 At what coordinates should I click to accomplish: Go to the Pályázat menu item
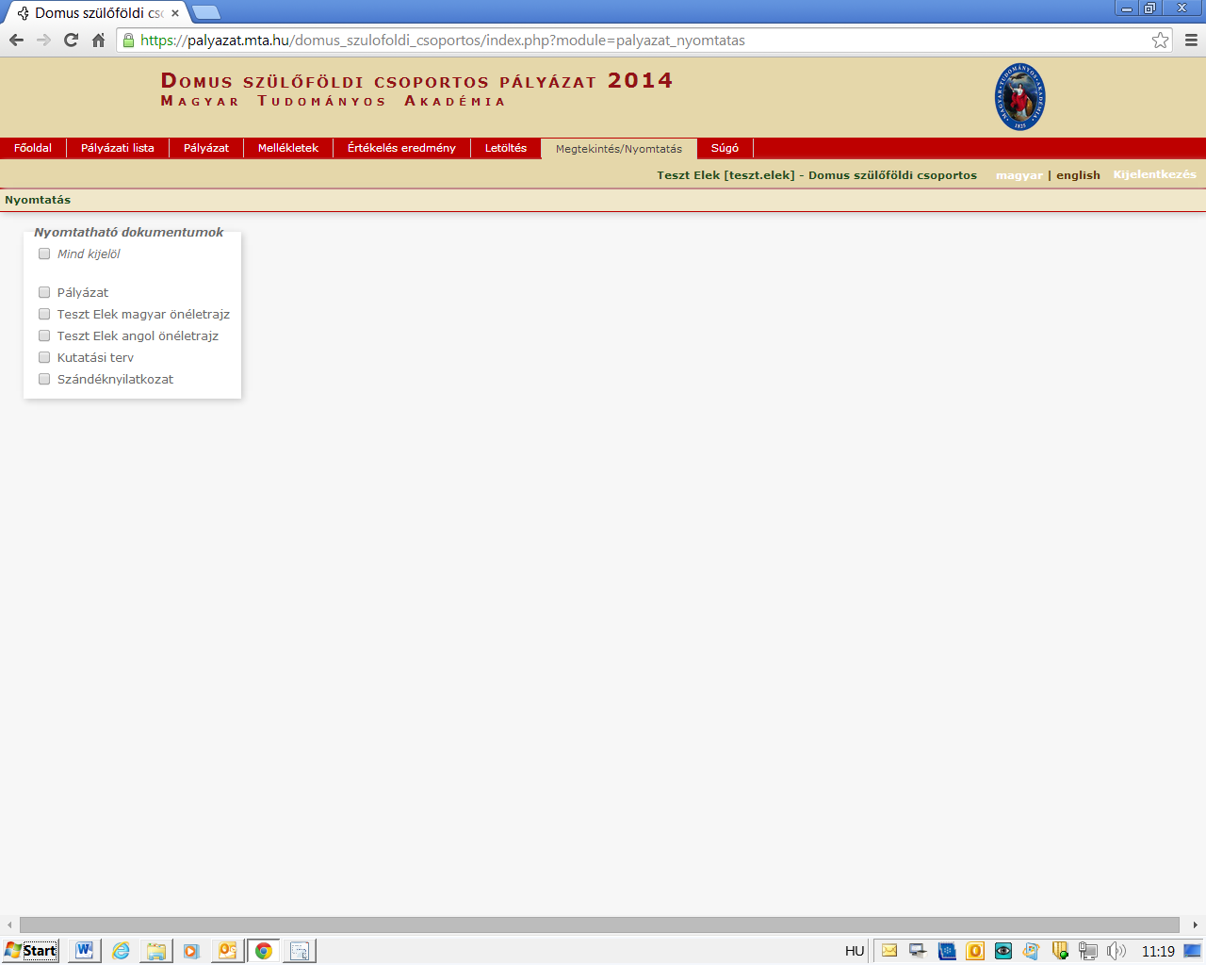(206, 148)
